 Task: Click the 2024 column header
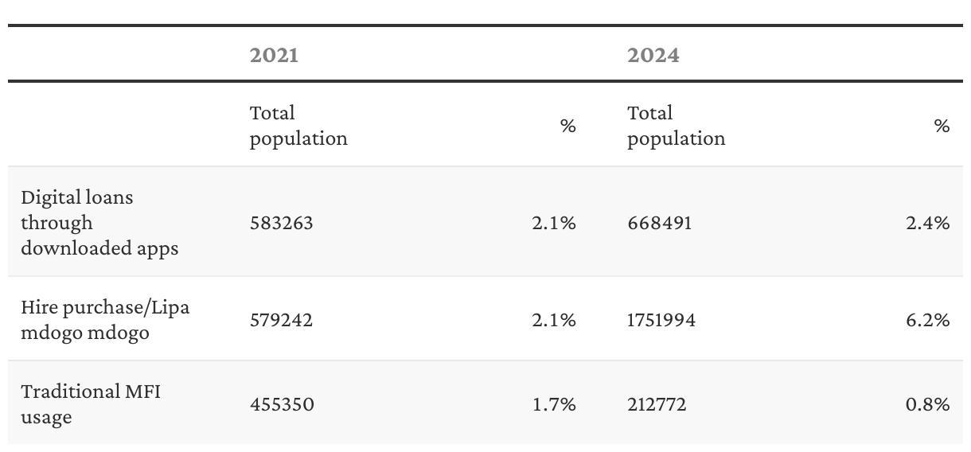click(x=653, y=55)
